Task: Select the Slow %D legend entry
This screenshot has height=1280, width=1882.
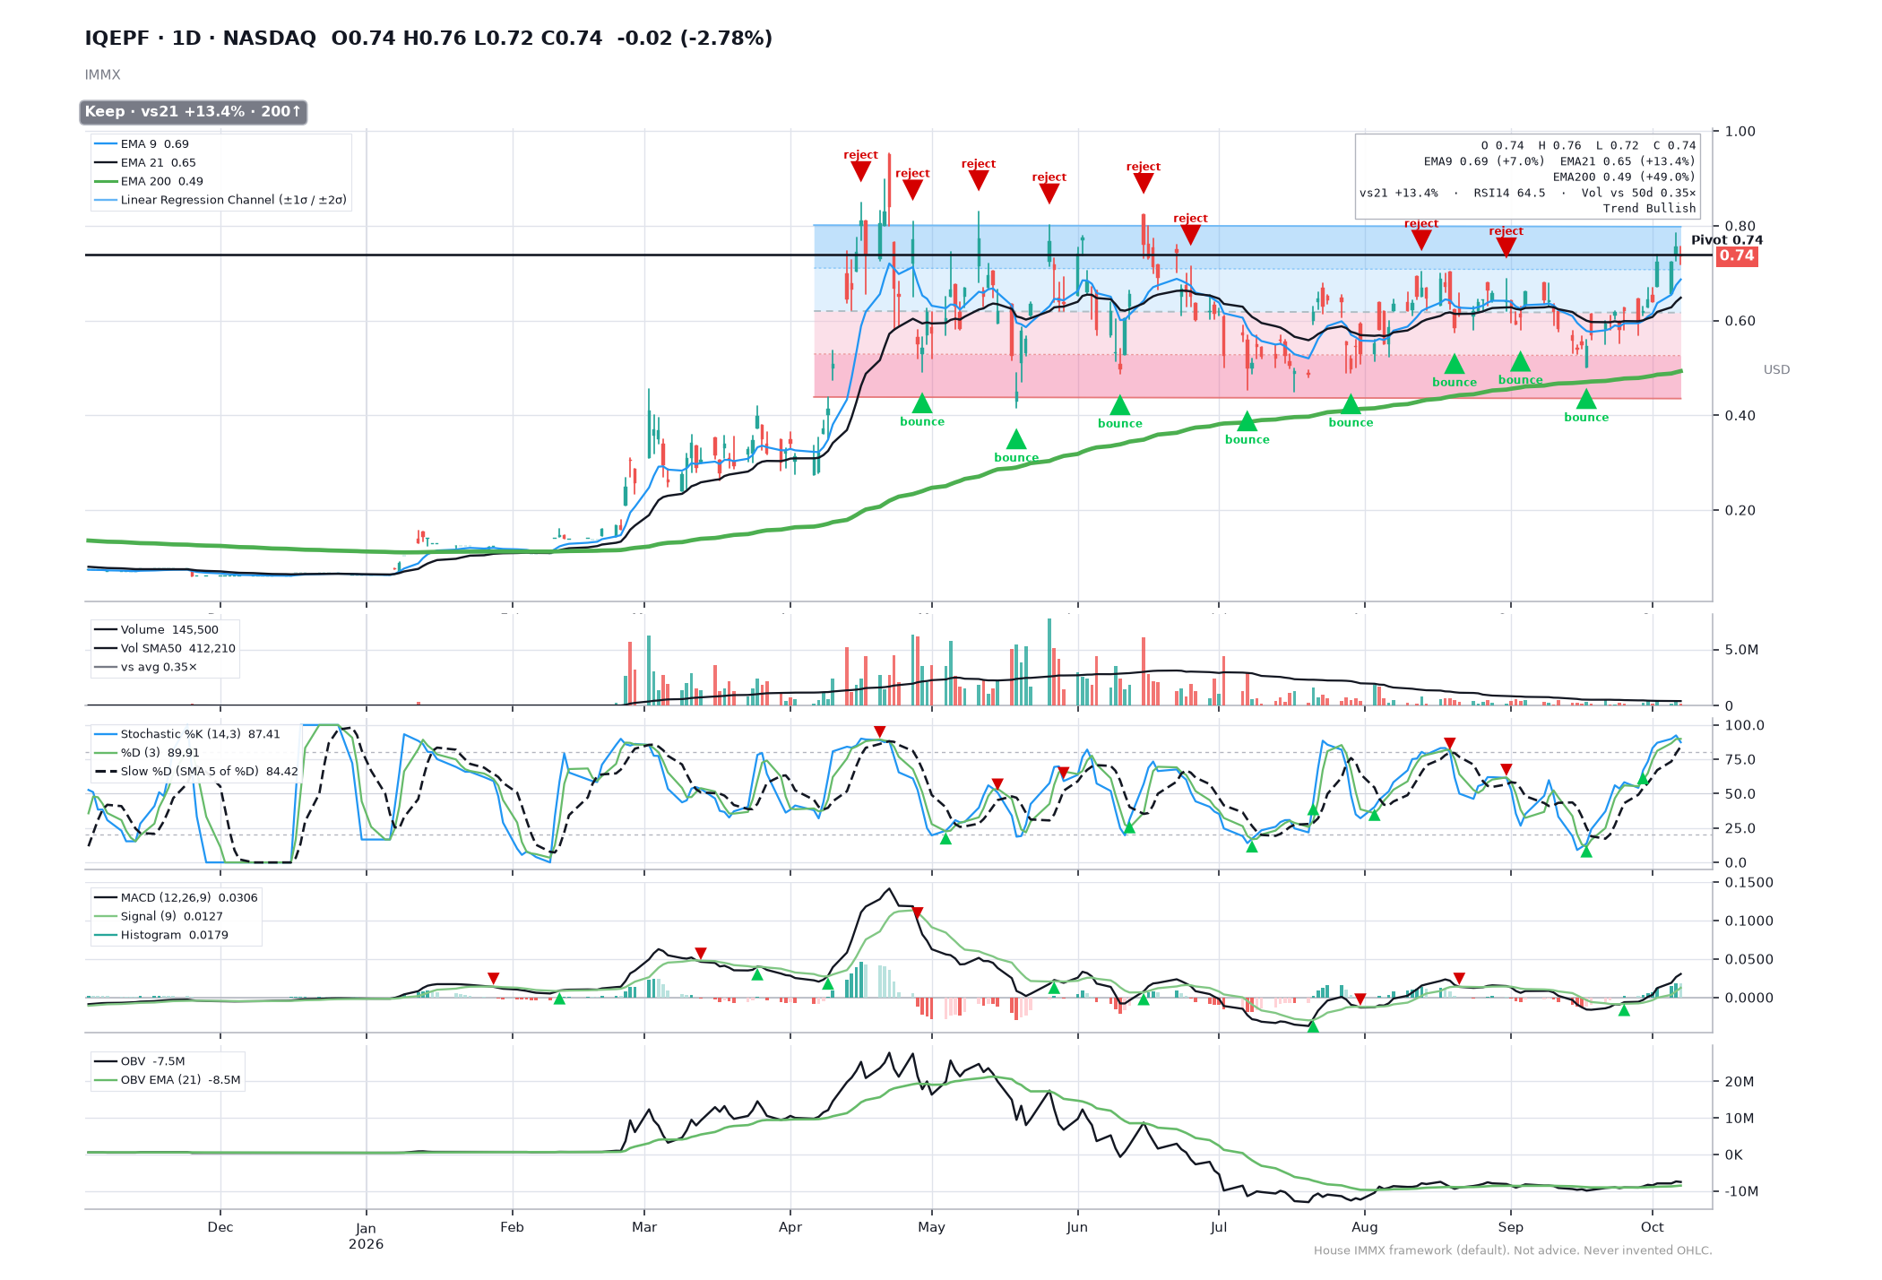Action: 195,771
